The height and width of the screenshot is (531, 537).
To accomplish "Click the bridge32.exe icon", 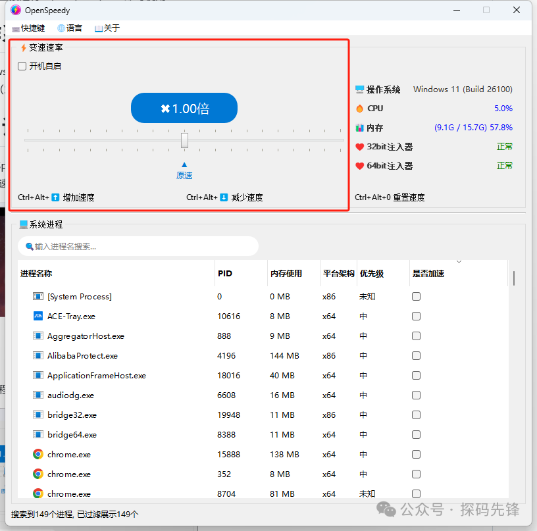I will [38, 415].
